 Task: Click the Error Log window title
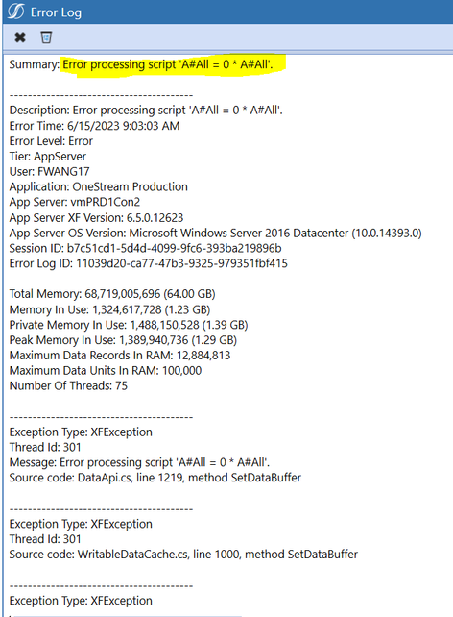point(56,12)
